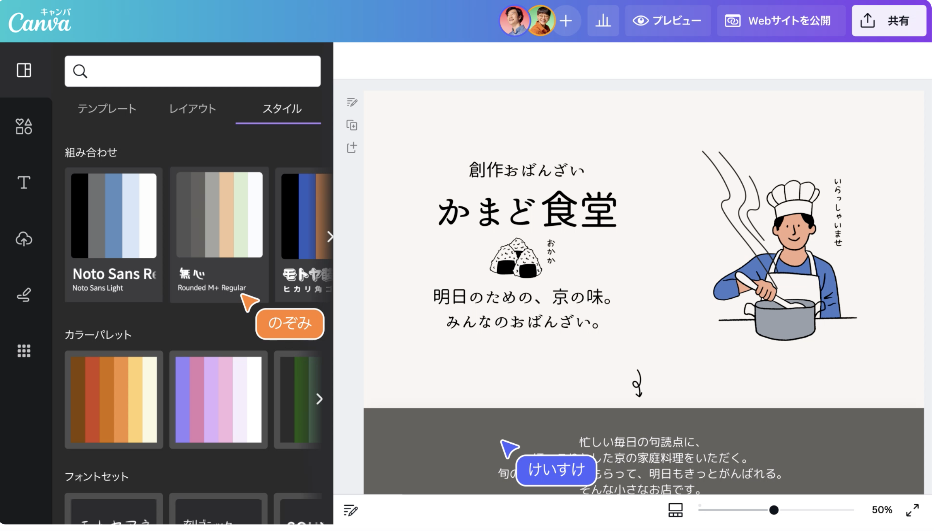Switch to the レイアウト tab
The image size is (934, 531).
click(x=193, y=109)
